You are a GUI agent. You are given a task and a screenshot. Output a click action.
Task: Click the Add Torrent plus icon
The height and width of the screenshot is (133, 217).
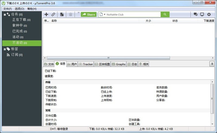click(46, 14)
